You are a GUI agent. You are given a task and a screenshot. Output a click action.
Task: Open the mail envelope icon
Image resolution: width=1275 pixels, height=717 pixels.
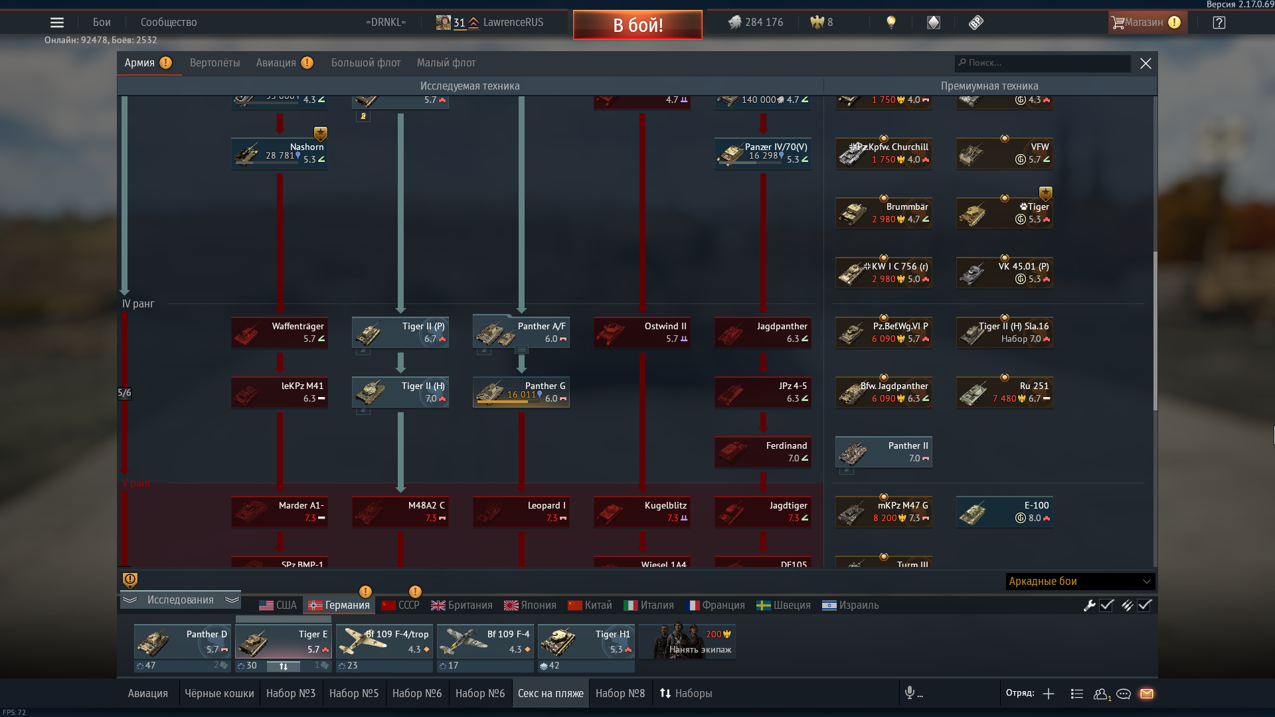[1147, 694]
